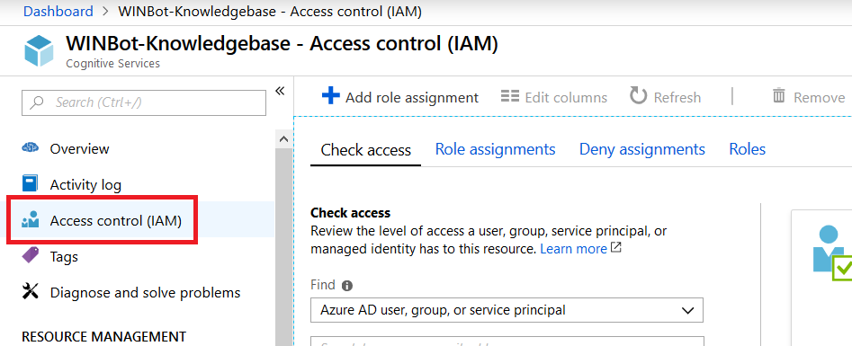The height and width of the screenshot is (346, 852).
Task: Click the Remove trash can icon
Action: pos(778,95)
